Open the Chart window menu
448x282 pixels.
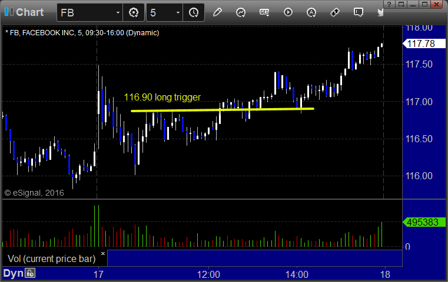tap(24, 12)
